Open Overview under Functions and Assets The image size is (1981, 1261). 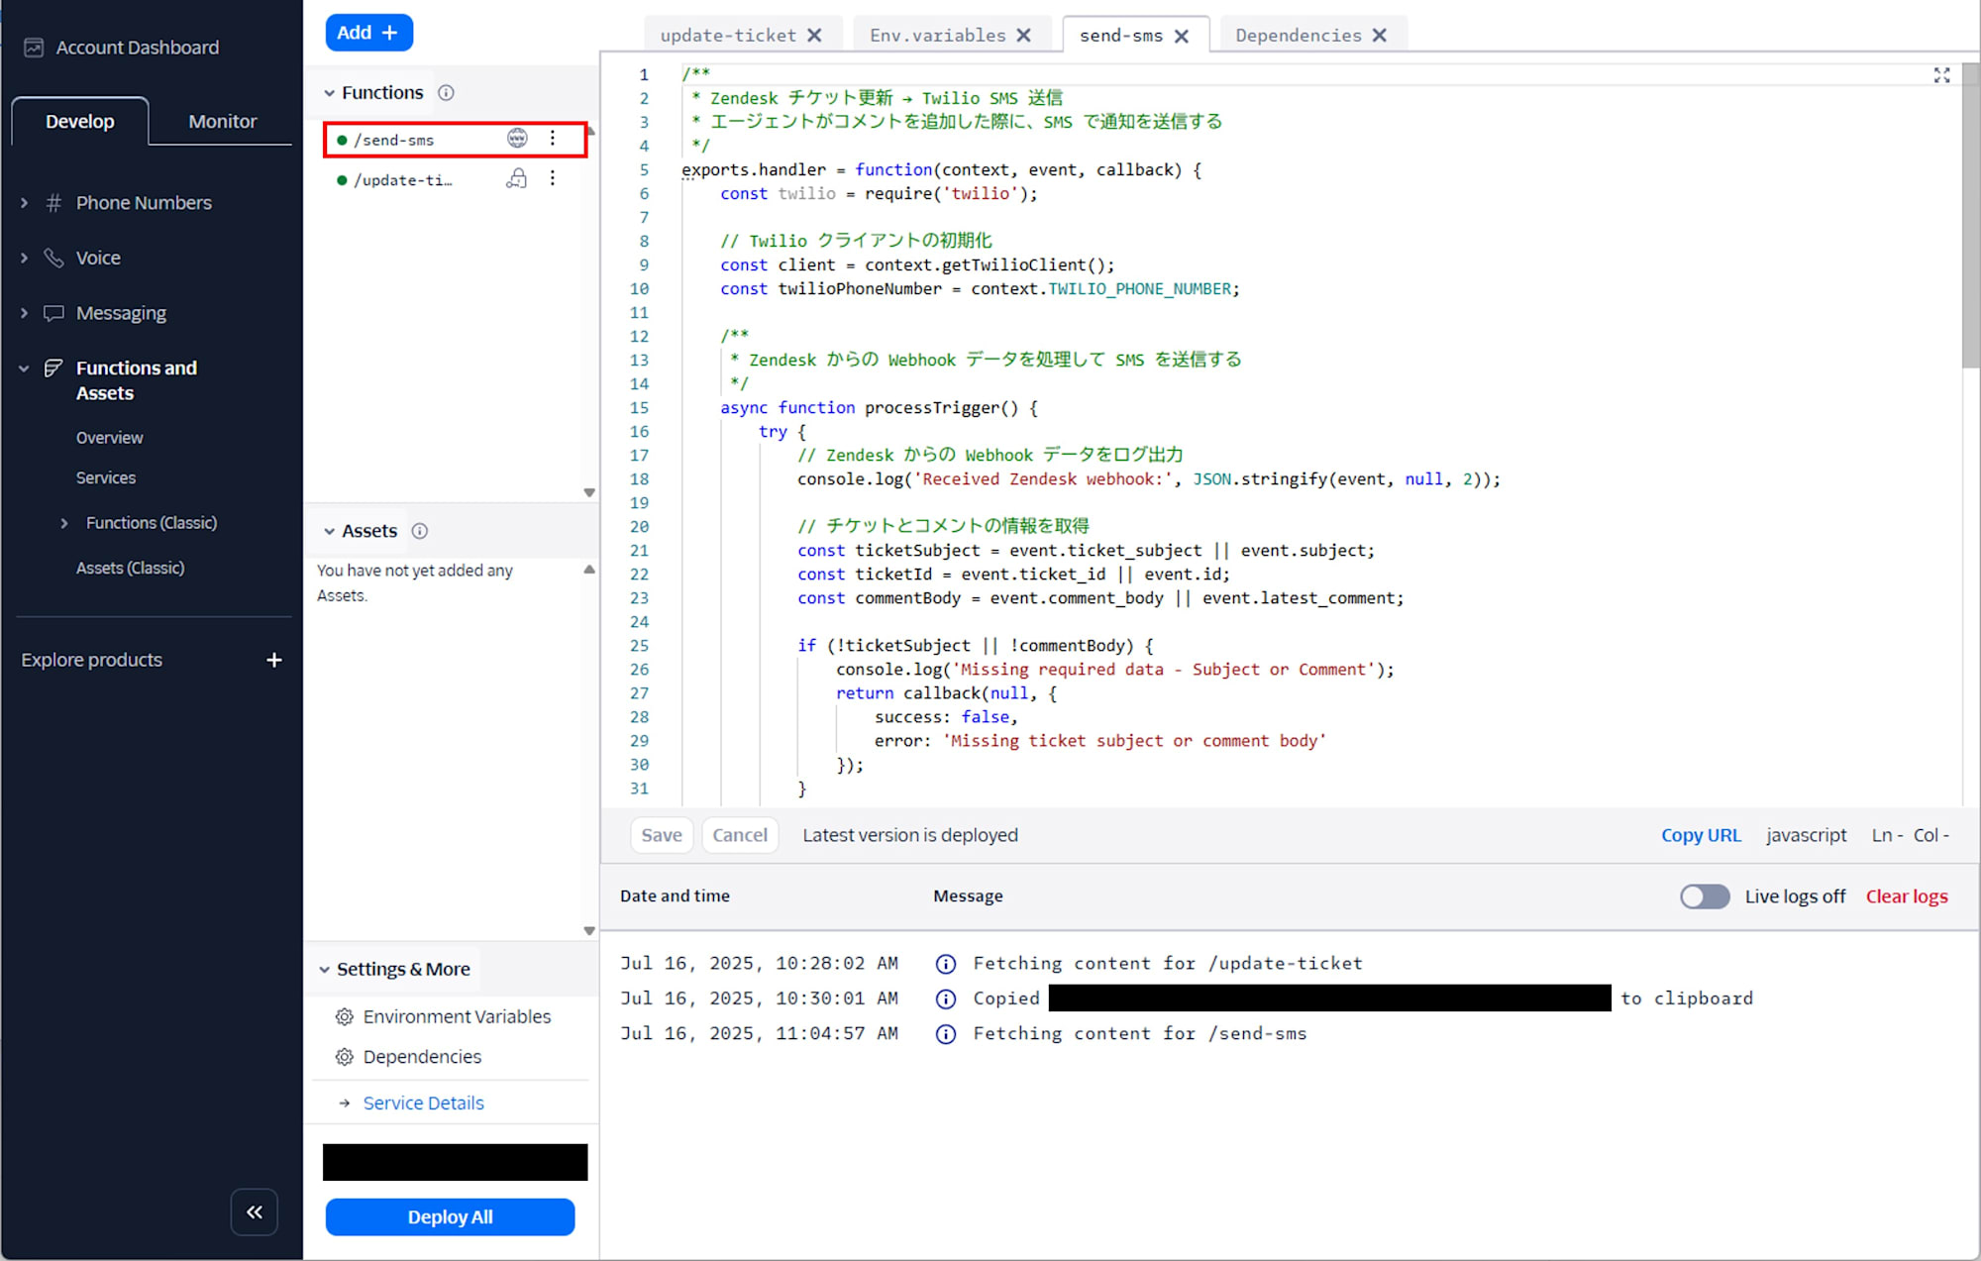109,438
